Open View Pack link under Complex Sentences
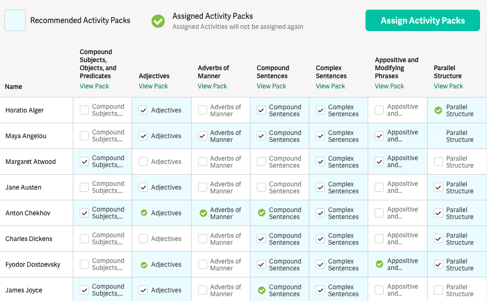The image size is (487, 301). pyautogui.click(x=330, y=86)
